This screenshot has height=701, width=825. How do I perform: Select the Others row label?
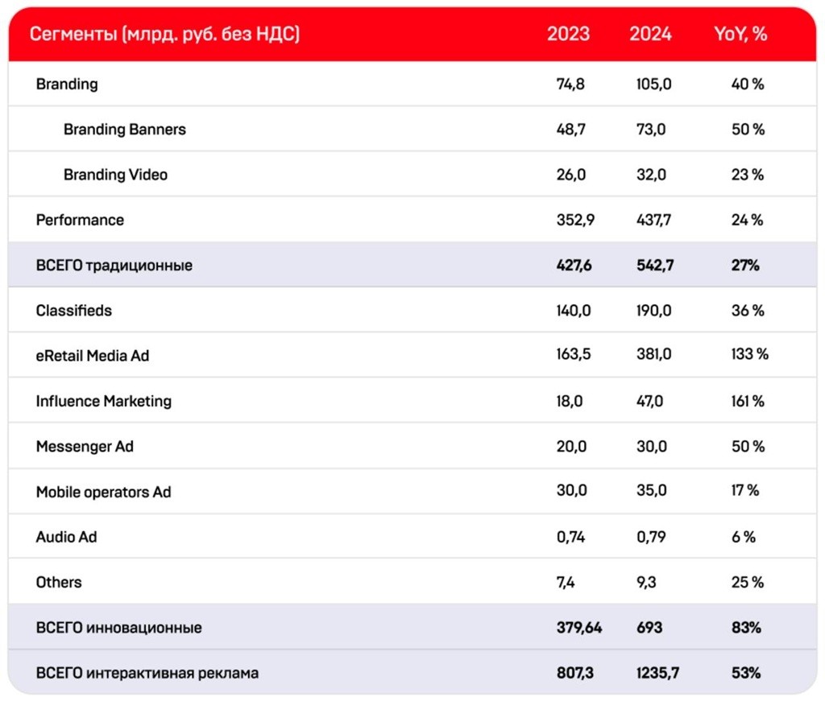59,582
